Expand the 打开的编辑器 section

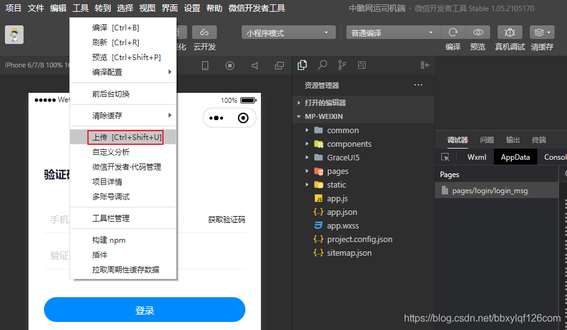pyautogui.click(x=363, y=103)
